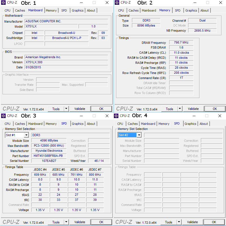Image resolution: width=226 pixels, height=226 pixels.
Task: Click CPU-Z app icon in Obr. 1 window
Action: pyautogui.click(x=3, y=3)
